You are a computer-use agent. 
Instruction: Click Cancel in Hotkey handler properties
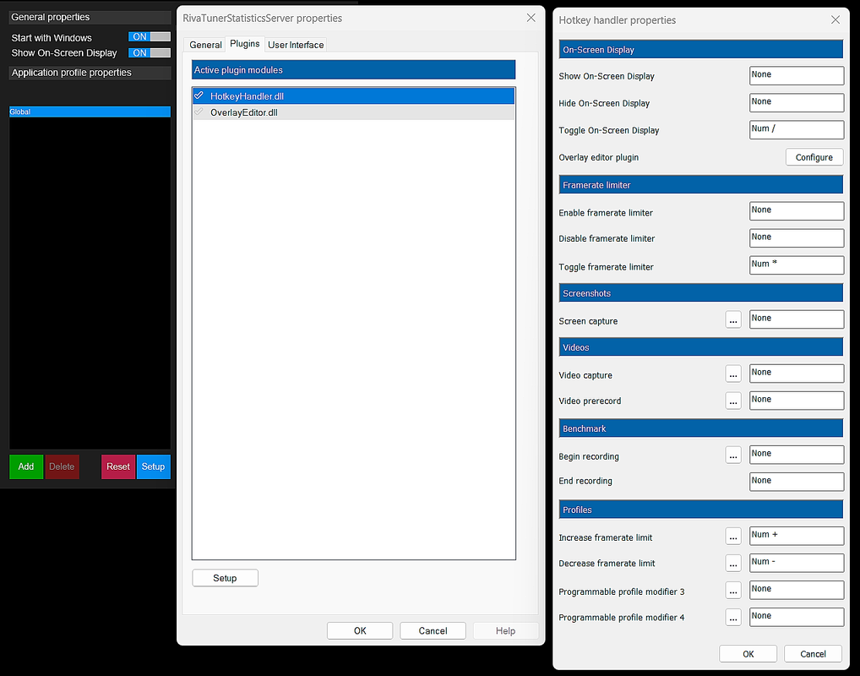(813, 653)
